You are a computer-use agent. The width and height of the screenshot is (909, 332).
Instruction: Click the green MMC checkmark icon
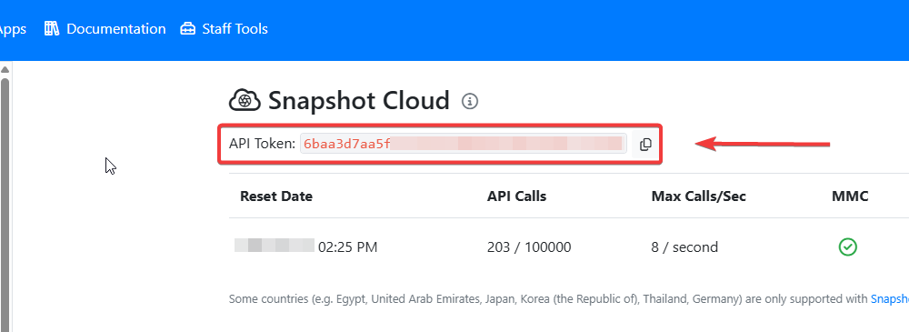click(847, 247)
